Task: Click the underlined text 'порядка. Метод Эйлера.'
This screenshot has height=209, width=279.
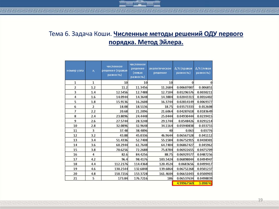Action: coord(146,42)
